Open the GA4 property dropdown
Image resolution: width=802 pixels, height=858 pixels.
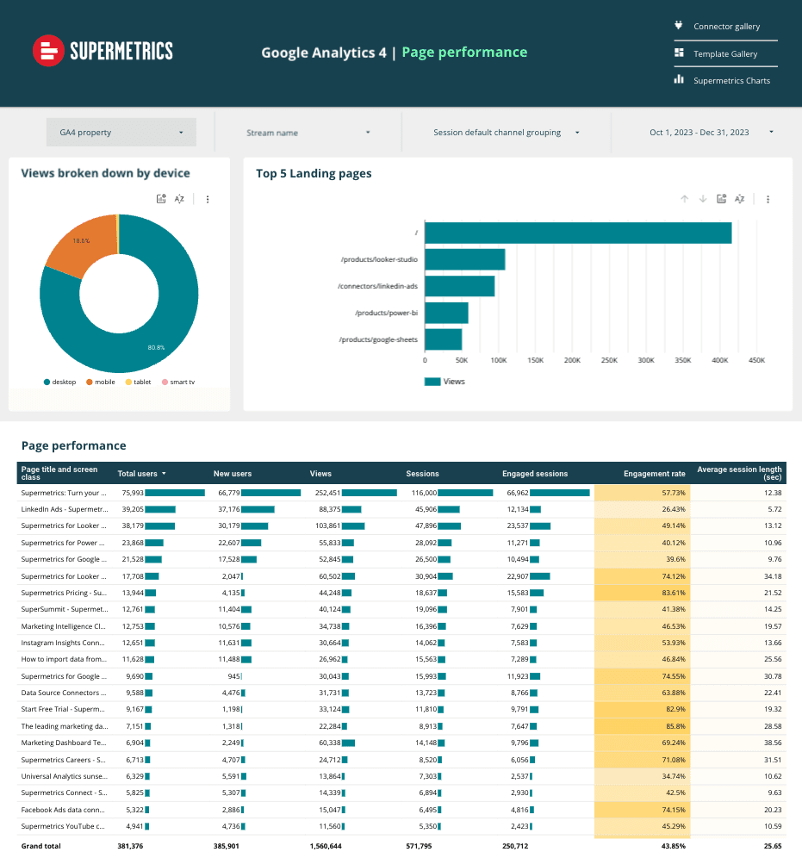click(x=121, y=133)
